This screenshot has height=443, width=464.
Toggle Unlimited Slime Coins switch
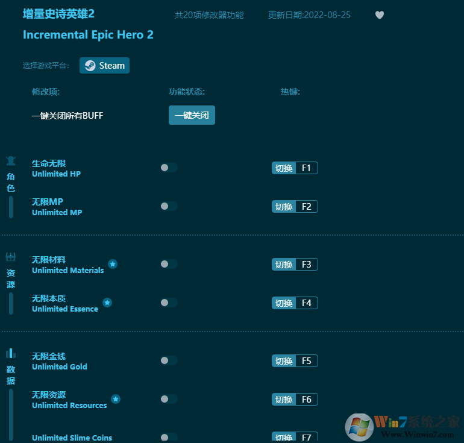coord(169,438)
